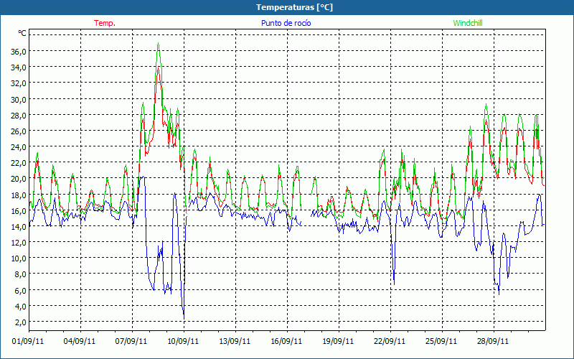Select the 36,0 y-axis value

click(x=19, y=51)
